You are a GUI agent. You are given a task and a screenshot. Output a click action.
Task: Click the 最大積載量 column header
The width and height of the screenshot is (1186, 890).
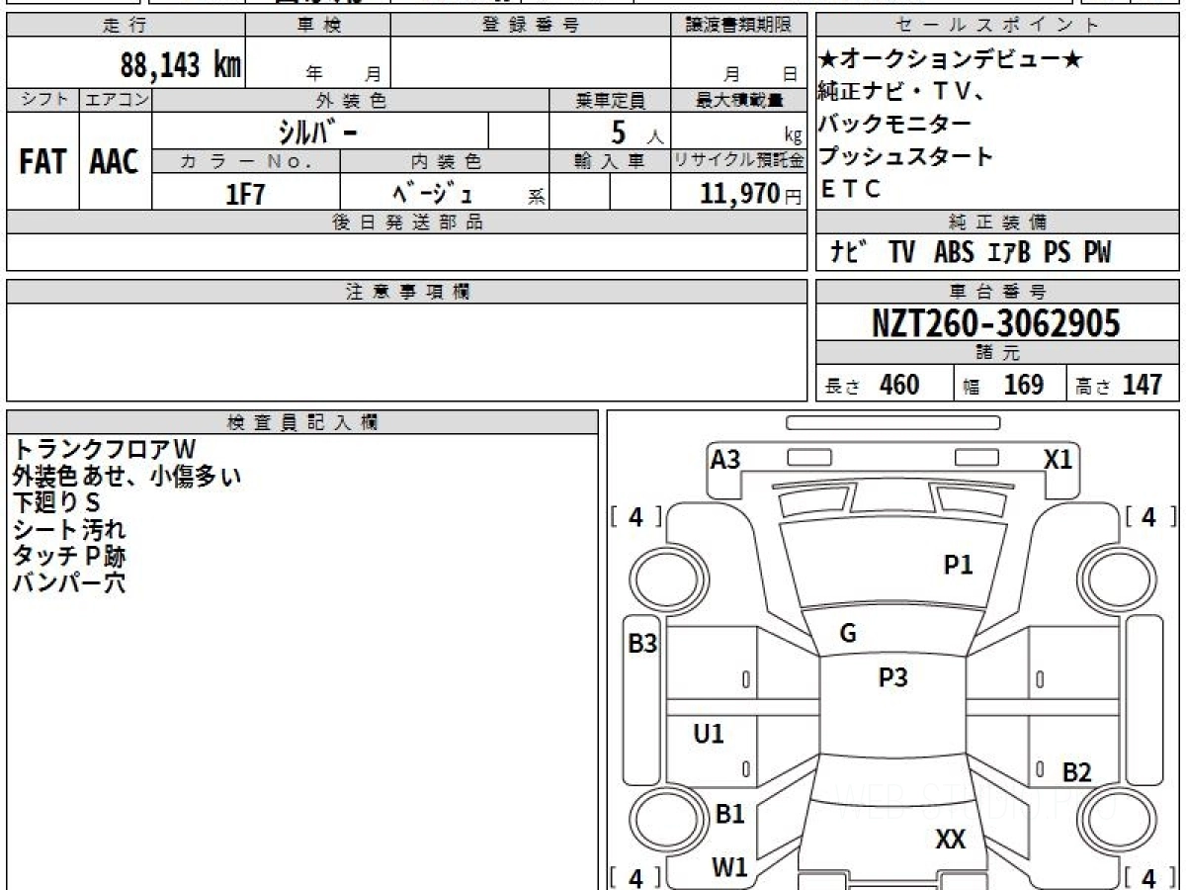click(739, 100)
